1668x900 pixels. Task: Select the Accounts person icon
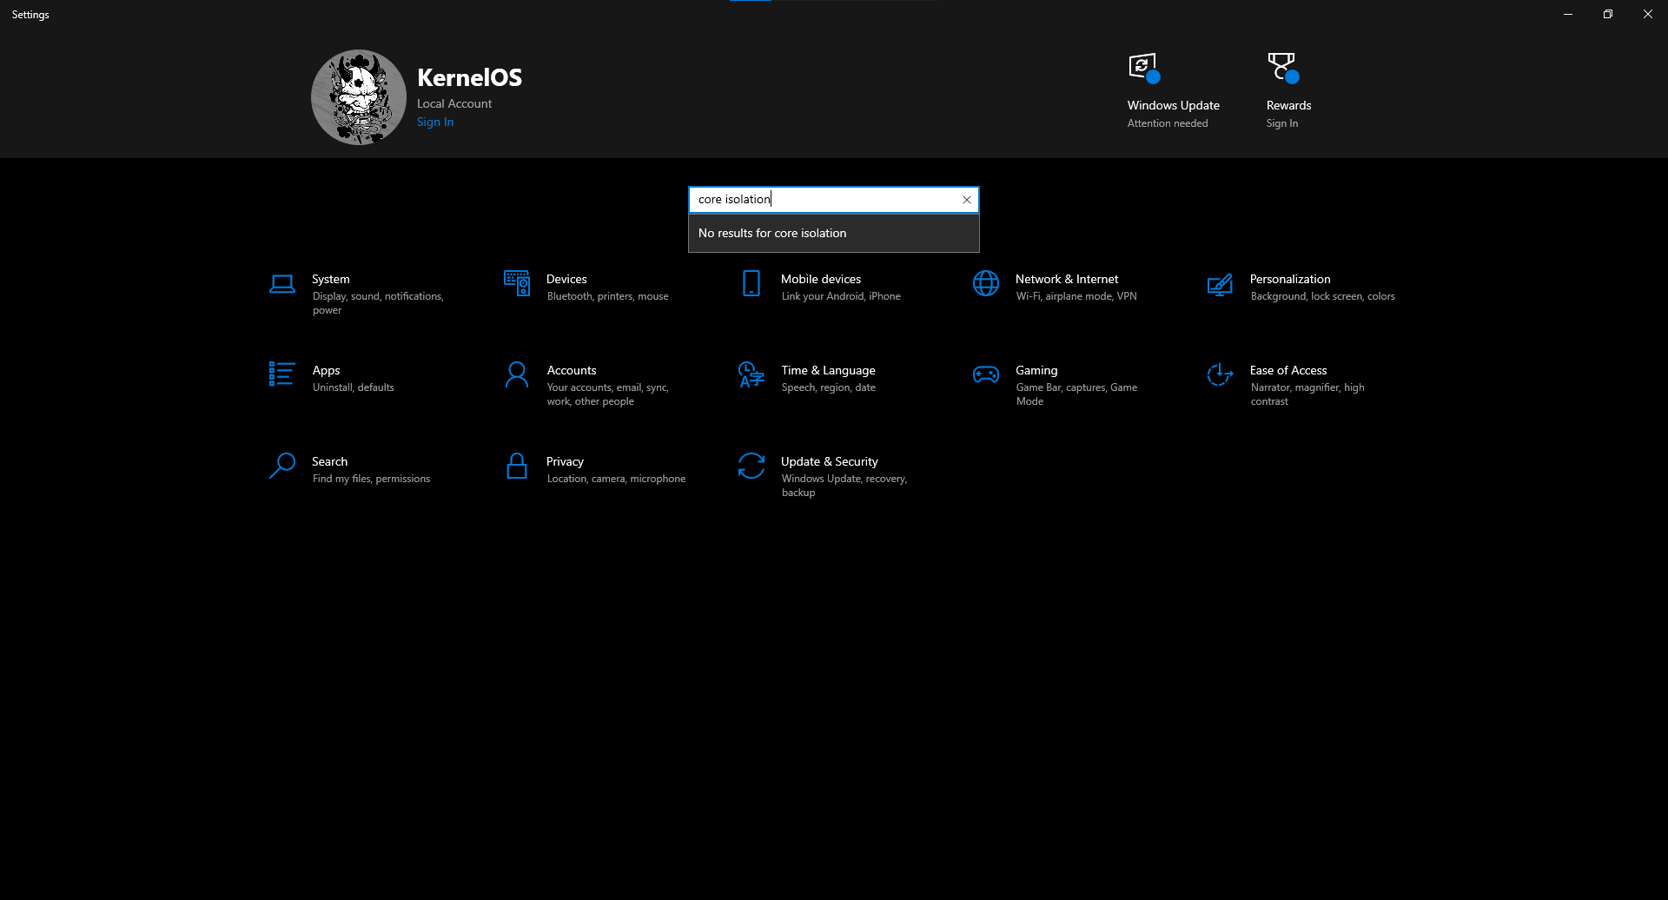point(517,374)
